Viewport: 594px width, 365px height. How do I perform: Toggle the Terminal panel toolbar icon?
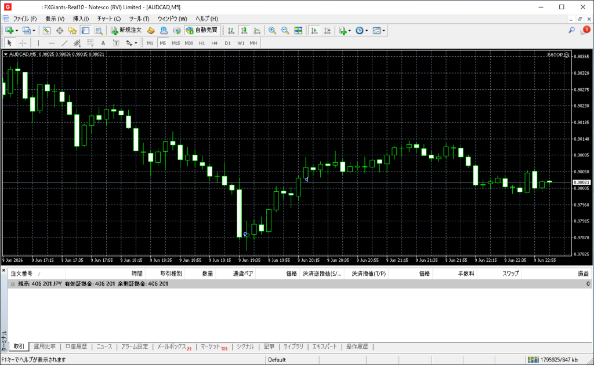click(86, 31)
